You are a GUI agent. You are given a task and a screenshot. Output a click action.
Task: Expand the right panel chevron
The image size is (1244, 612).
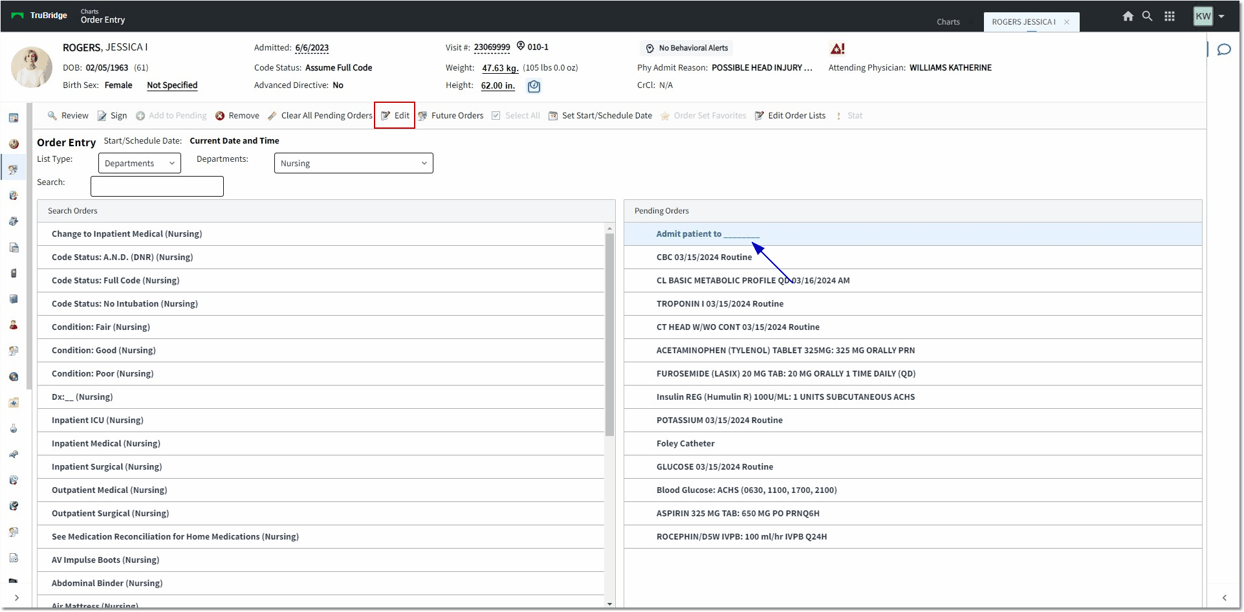(1224, 598)
